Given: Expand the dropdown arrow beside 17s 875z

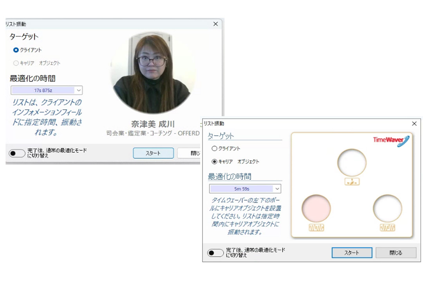Looking at the screenshot, I should 78,90.
